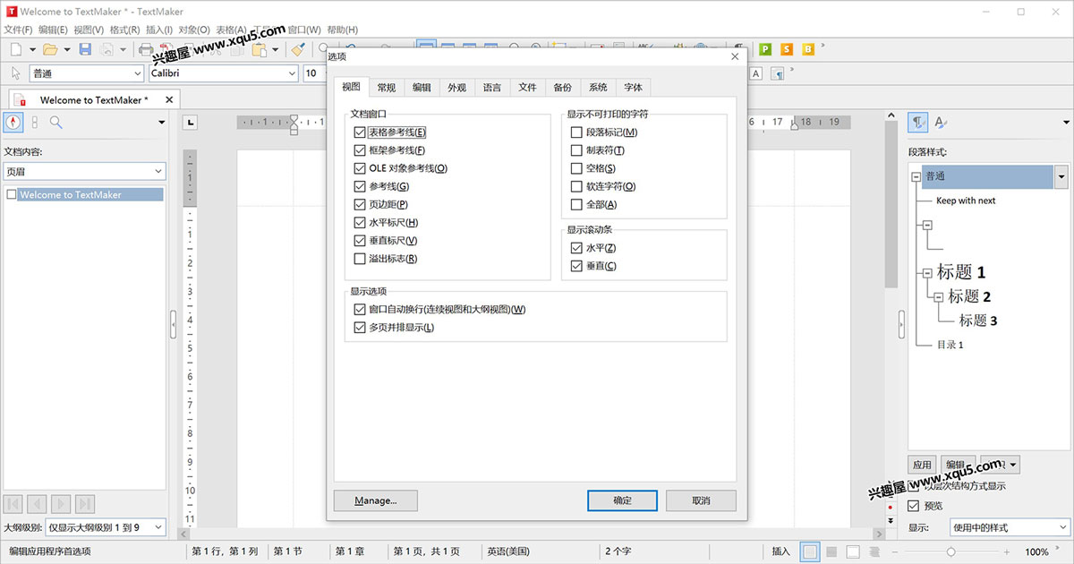Click the magnifier search icon in left sidebar

point(55,123)
